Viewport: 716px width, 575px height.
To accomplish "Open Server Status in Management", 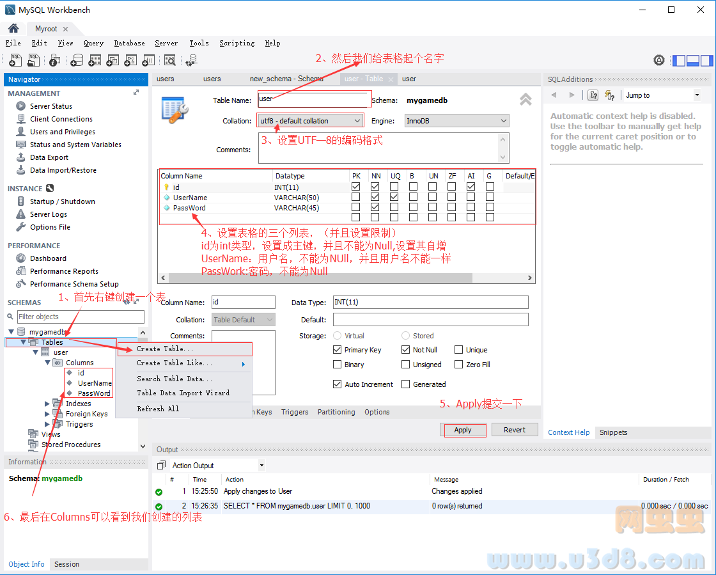I will (51, 106).
